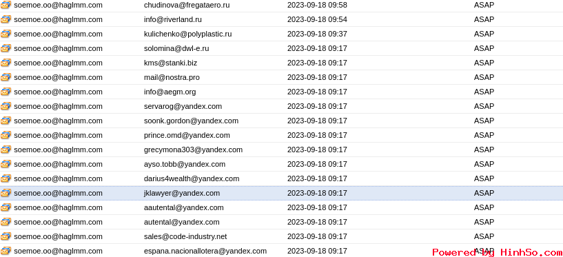Screen dimensions: 563x257
Task: Select recipient sales@code-industry.net
Action: point(185,236)
